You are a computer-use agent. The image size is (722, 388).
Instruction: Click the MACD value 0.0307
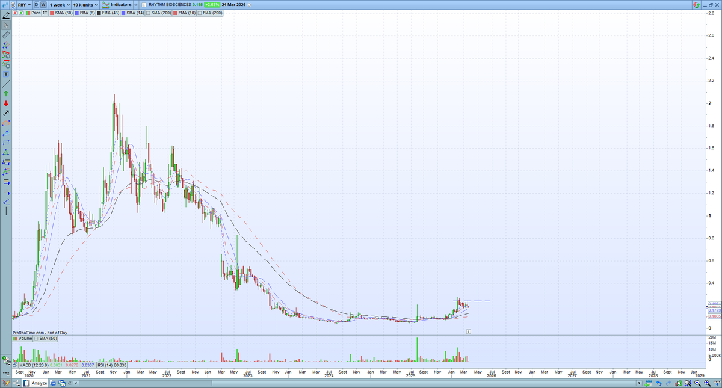88,365
